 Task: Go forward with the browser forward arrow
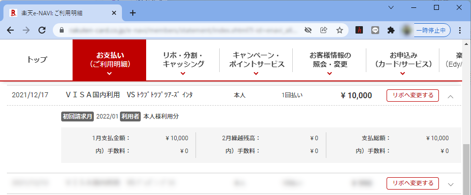27,30
